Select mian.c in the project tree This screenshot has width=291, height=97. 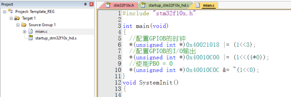point(41,32)
